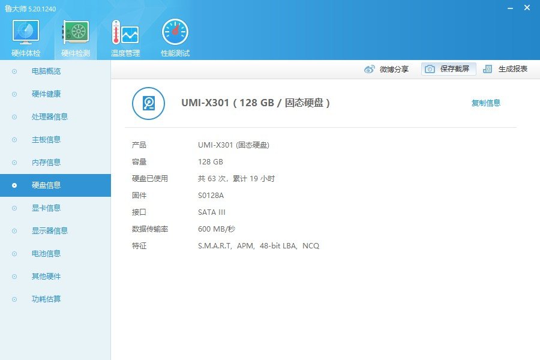This screenshot has height=360, width=540.
Task: Click the product value UMI-X301 (固态硬盘)
Action: click(233, 145)
